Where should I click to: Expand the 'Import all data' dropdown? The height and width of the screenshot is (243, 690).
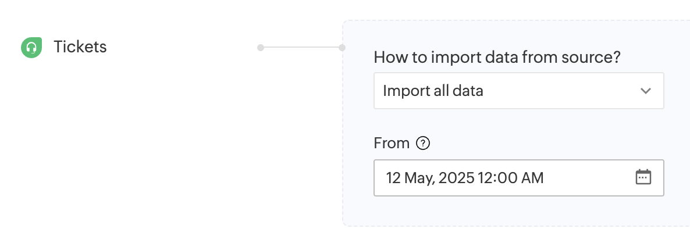coord(518,91)
